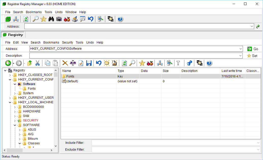This screenshot has height=160, width=263.
Task: Open the Security menu
Action: point(67,43)
